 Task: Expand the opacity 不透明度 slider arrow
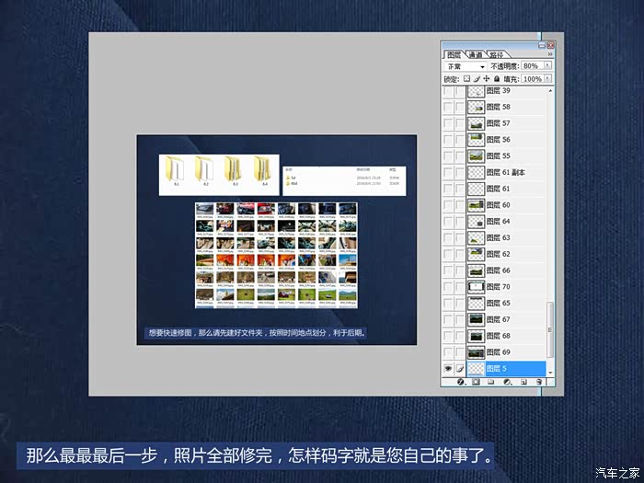point(546,66)
